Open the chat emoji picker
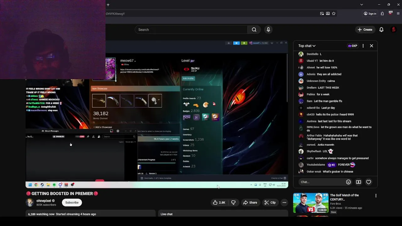The image size is (402, 226). click(348, 182)
